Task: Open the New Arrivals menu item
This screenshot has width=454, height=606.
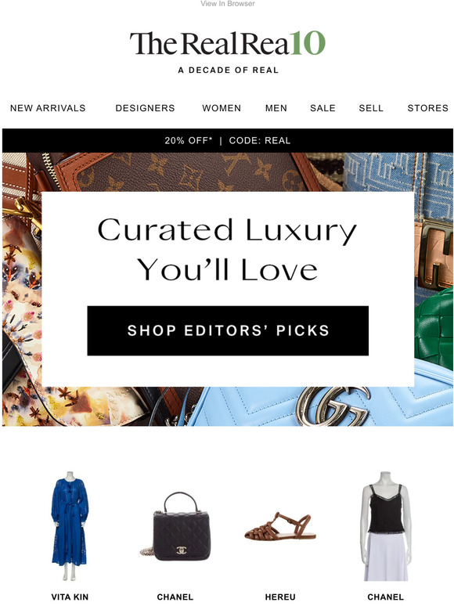Action: [48, 108]
